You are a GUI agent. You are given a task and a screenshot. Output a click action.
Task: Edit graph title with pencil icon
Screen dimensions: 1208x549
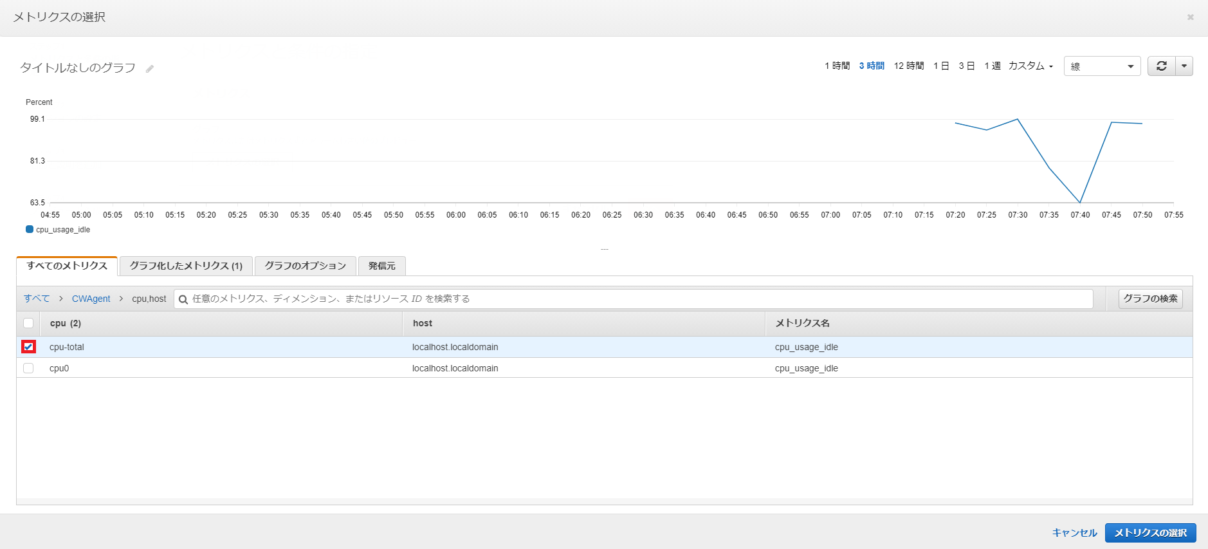150,69
